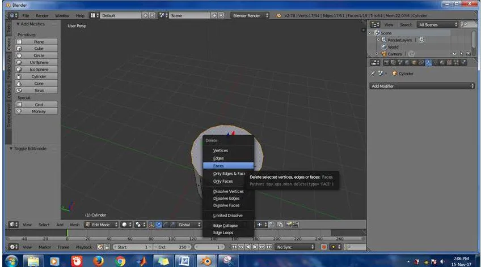Toggle the scale manipulator icon
Image resolution: width=481 pixels, height=267 pixels.
coord(172,225)
